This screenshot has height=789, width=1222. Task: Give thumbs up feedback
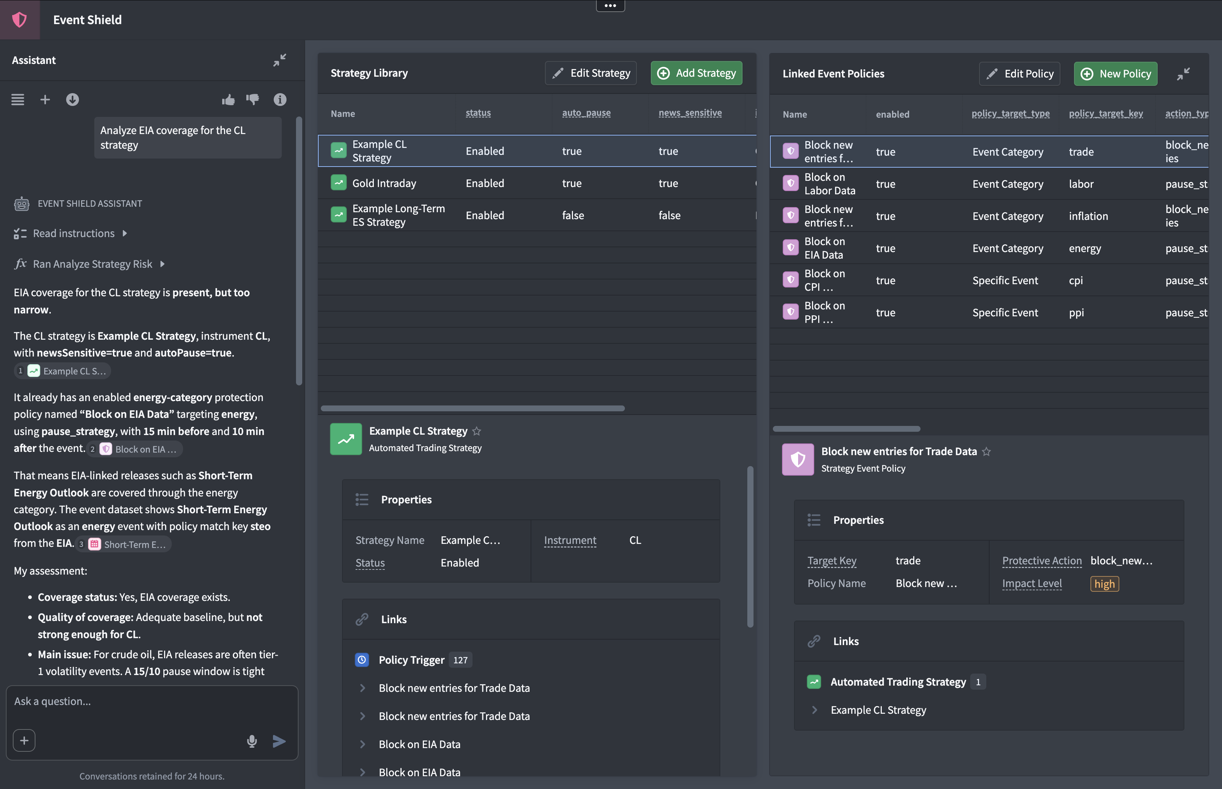228,99
